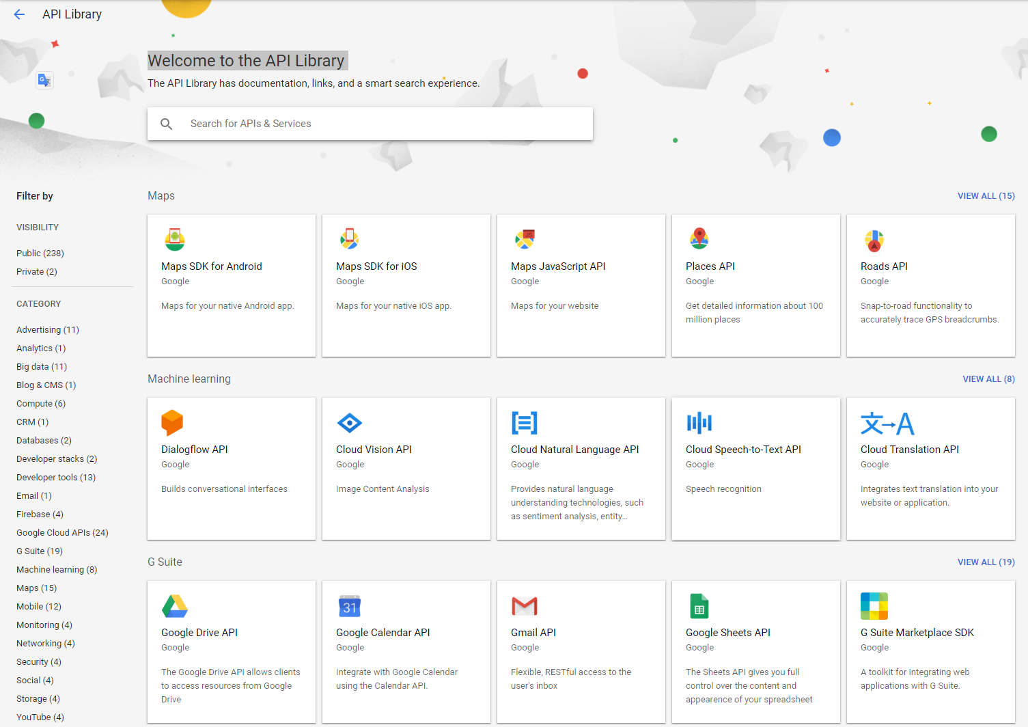Click the Gmail API envelope icon
This screenshot has height=727, width=1028.
coord(525,606)
